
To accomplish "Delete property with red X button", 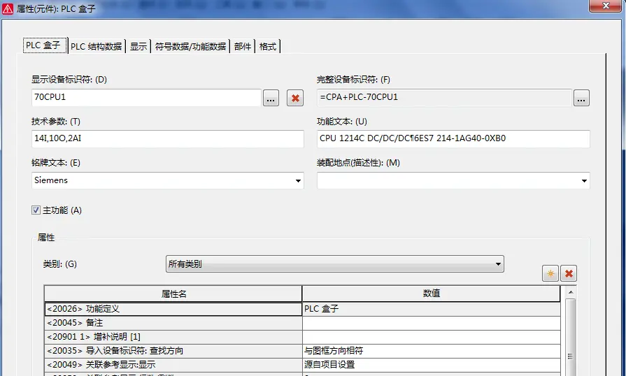I will (x=569, y=273).
